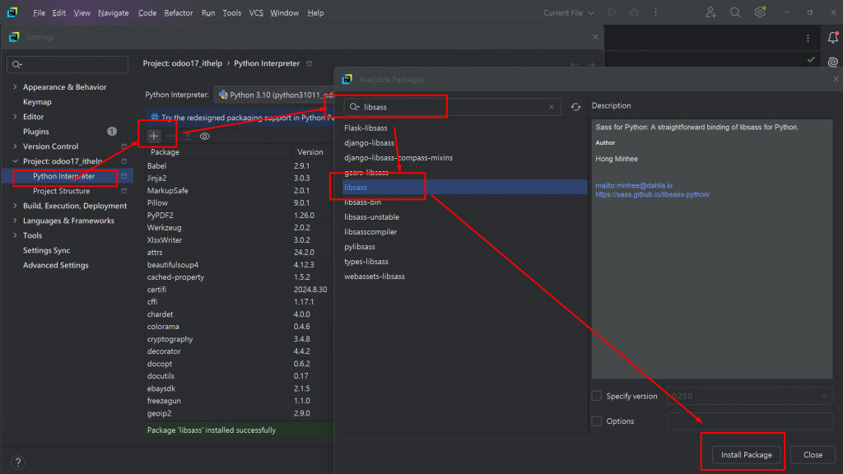Viewport: 843px width, 474px height.
Task: Click the help question mark button
Action: [18, 462]
